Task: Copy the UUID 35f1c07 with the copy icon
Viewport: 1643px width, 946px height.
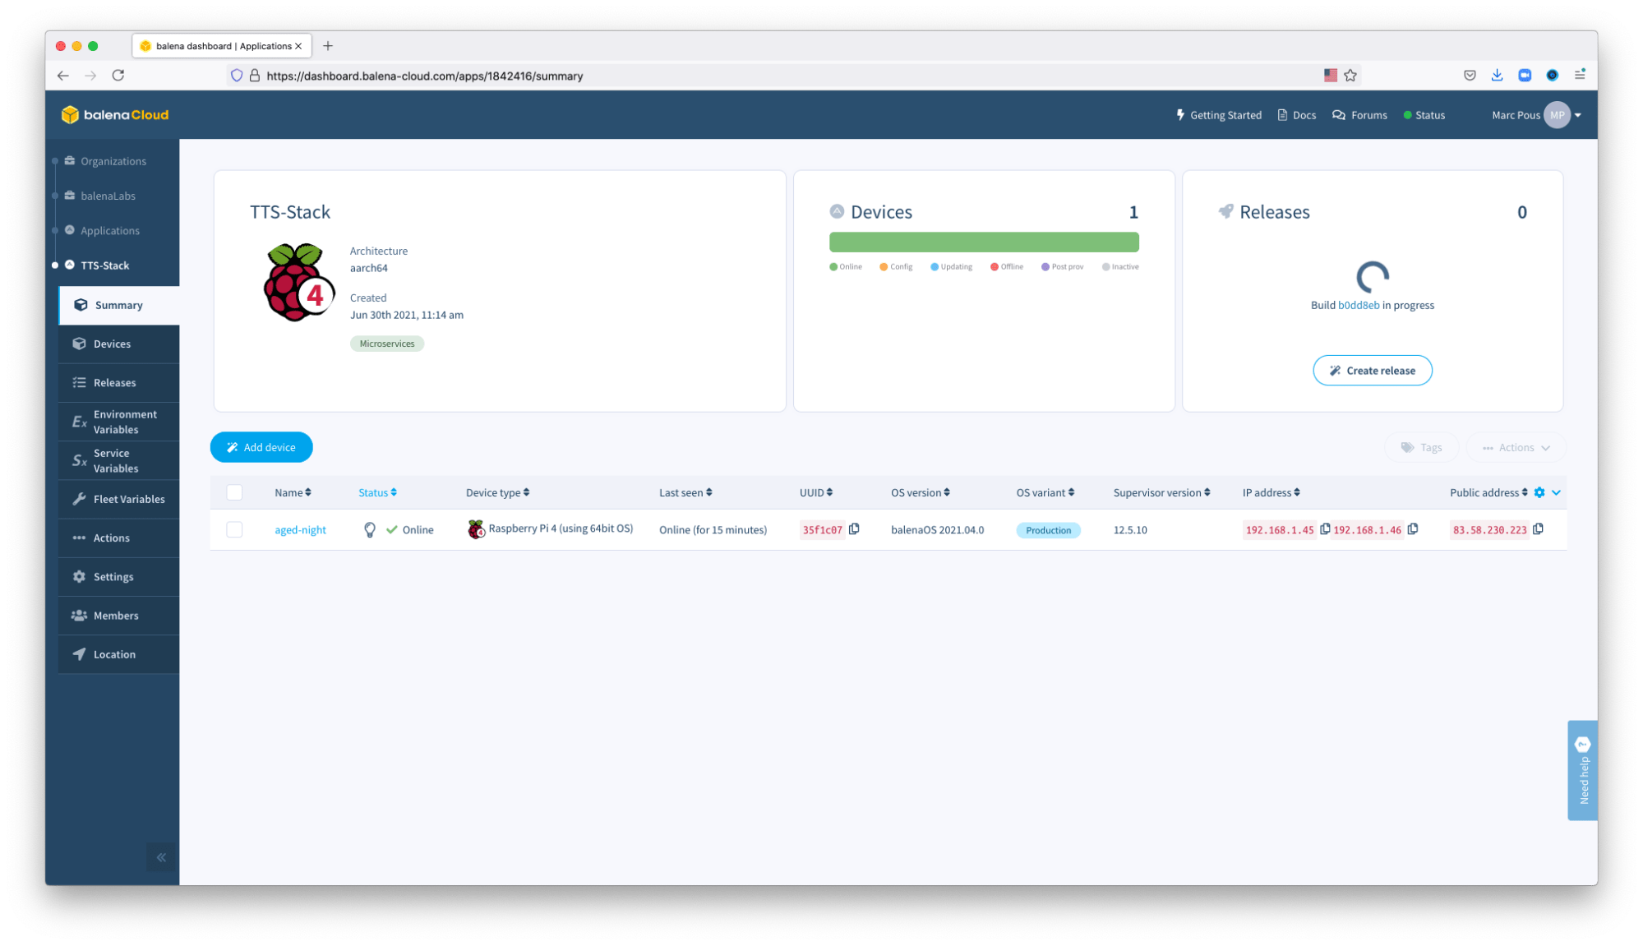Action: click(x=854, y=528)
